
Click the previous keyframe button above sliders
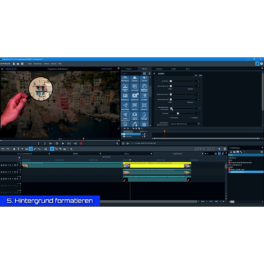(x=196, y=75)
